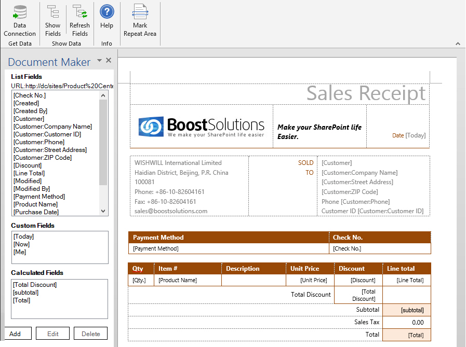Click the BoostSolutions logo image
The image size is (466, 347).
[x=201, y=127]
